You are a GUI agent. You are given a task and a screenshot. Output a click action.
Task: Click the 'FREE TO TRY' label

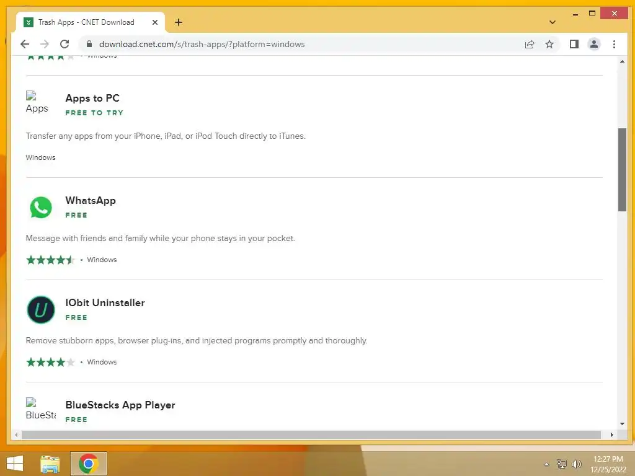tap(94, 113)
